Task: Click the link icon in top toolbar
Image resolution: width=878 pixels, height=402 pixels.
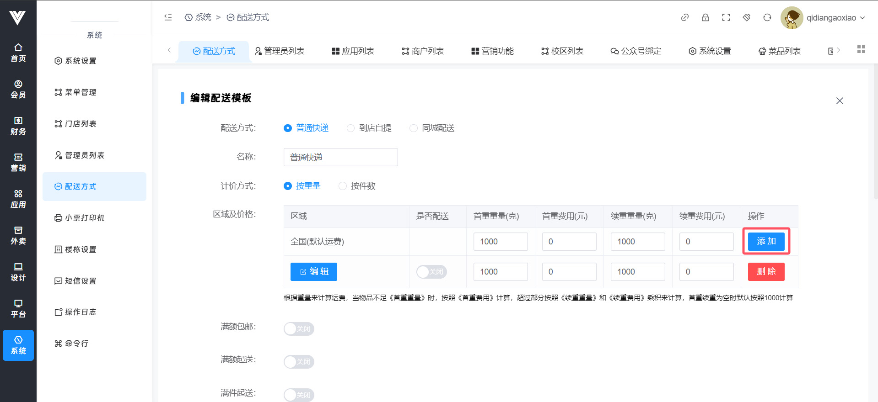Action: 684,17
